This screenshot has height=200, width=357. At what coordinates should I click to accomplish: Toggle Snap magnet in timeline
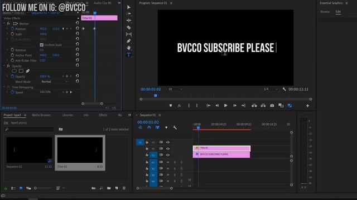click(149, 128)
